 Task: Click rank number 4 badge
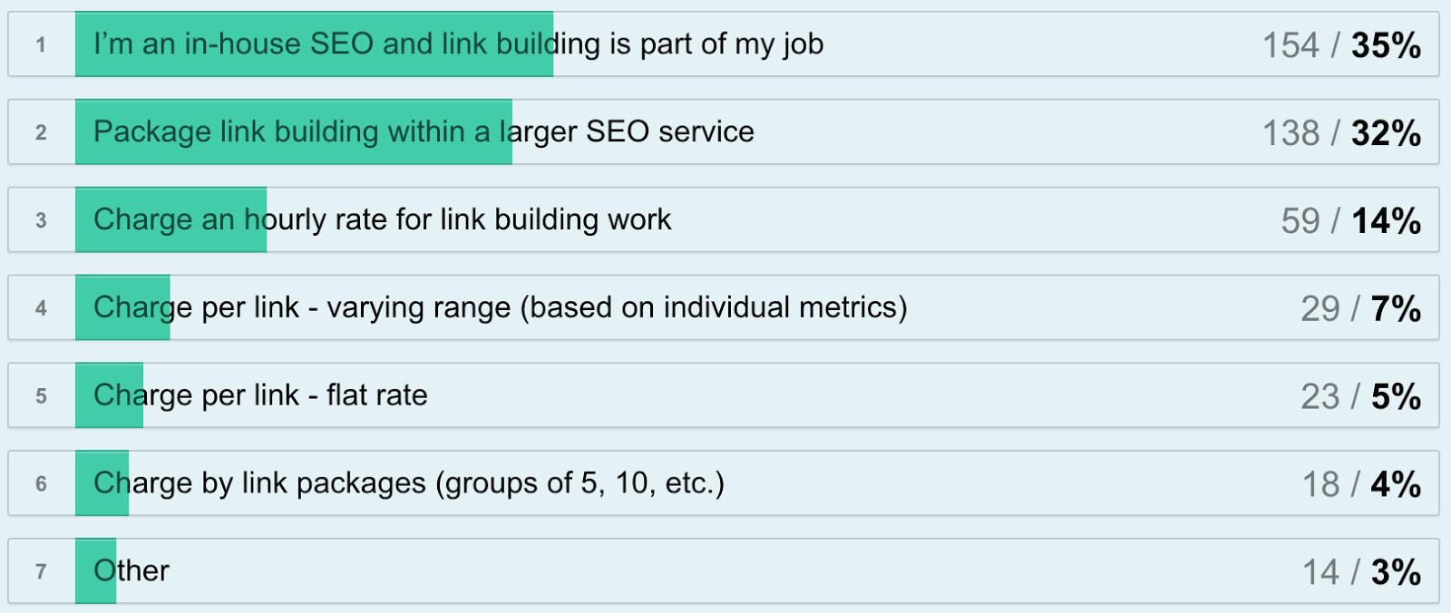click(x=41, y=308)
